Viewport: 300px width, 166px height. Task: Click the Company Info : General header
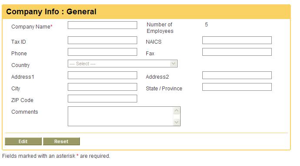click(51, 12)
